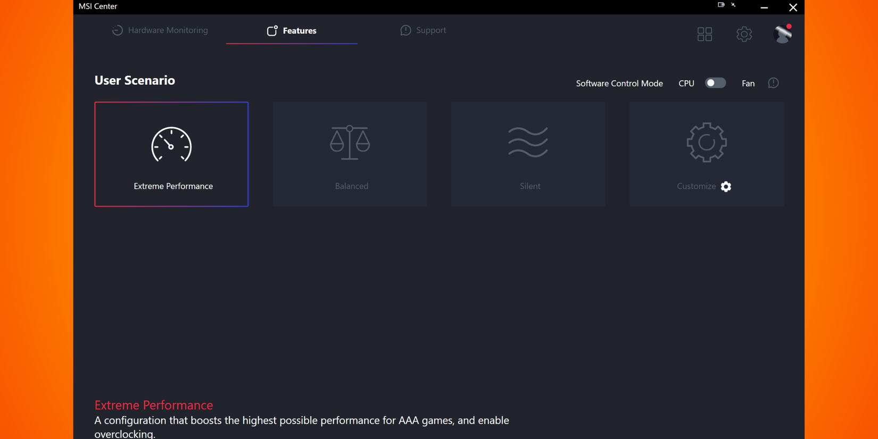The image size is (878, 439).
Task: Click the balance scales icon
Action: pos(350,143)
